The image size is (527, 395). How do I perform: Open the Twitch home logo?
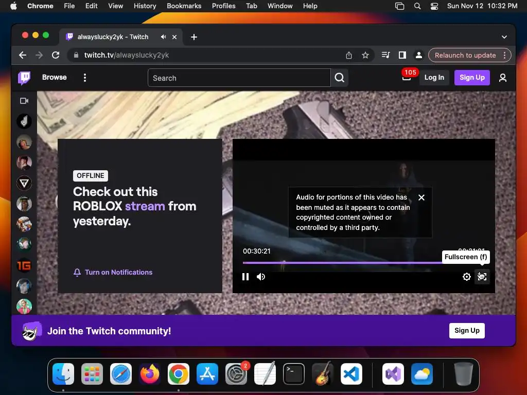click(24, 78)
